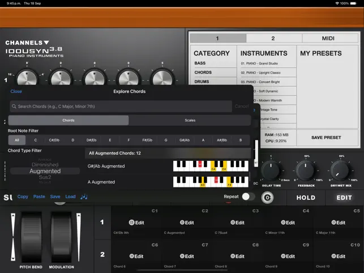
Task: Select the A Augmented chord row
Action: pyautogui.click(x=168, y=182)
